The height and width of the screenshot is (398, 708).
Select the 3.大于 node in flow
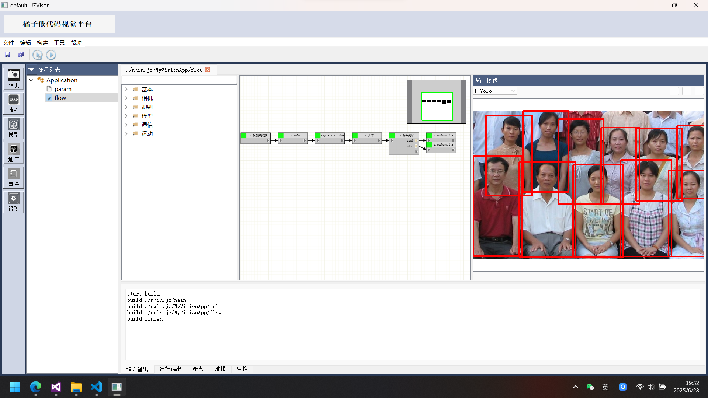367,138
